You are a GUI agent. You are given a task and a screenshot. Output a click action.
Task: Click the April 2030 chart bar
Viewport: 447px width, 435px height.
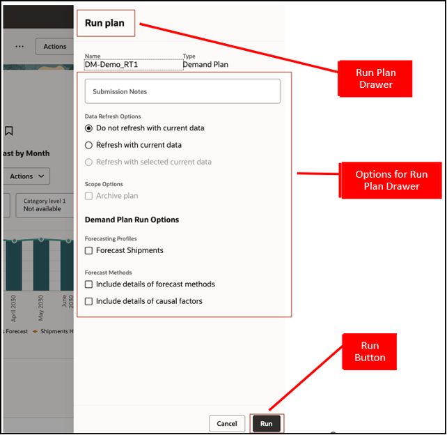pyautogui.click(x=14, y=266)
